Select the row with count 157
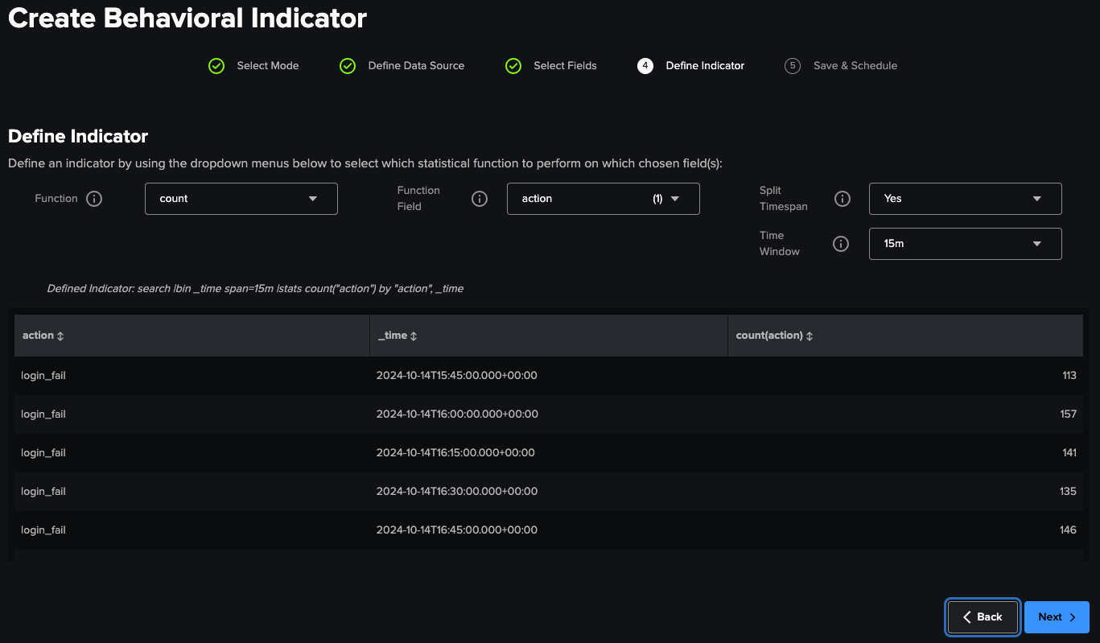1100x643 pixels. [x=548, y=414]
